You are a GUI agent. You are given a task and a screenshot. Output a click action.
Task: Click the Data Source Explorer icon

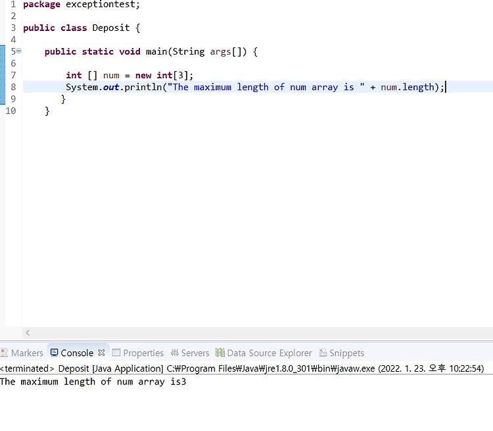(220, 353)
